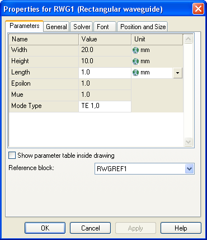Open Help for this dialog

181,228
